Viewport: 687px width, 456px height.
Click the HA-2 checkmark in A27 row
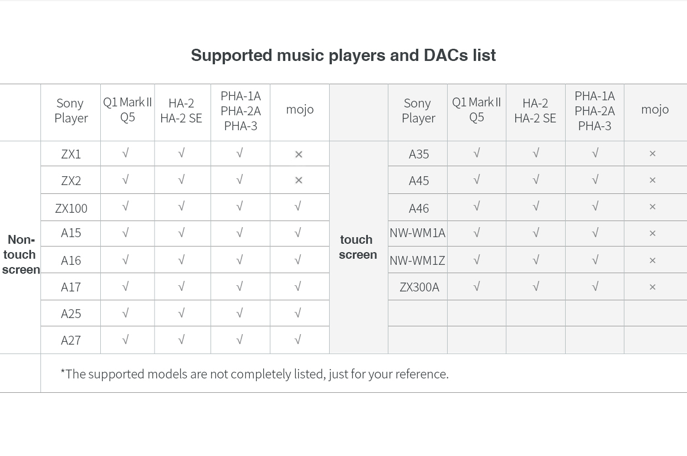click(x=181, y=340)
